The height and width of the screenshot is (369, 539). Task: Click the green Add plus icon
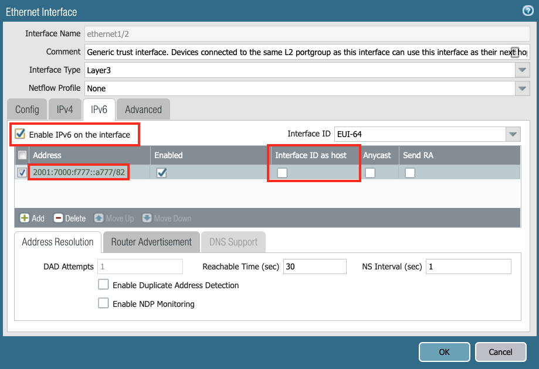point(25,218)
